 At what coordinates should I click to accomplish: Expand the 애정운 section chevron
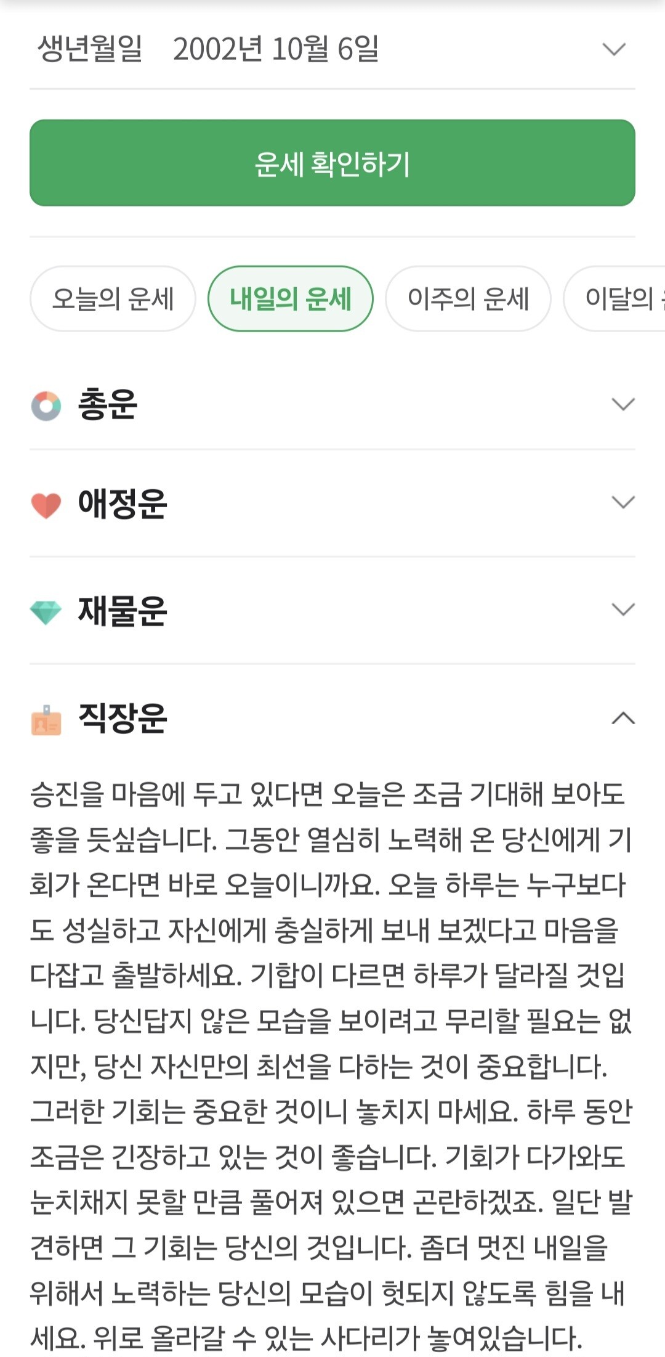[x=623, y=502]
